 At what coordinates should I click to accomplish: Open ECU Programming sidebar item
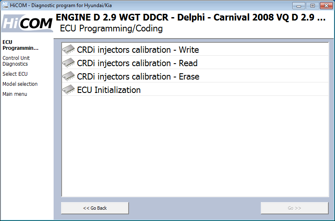tap(20, 45)
